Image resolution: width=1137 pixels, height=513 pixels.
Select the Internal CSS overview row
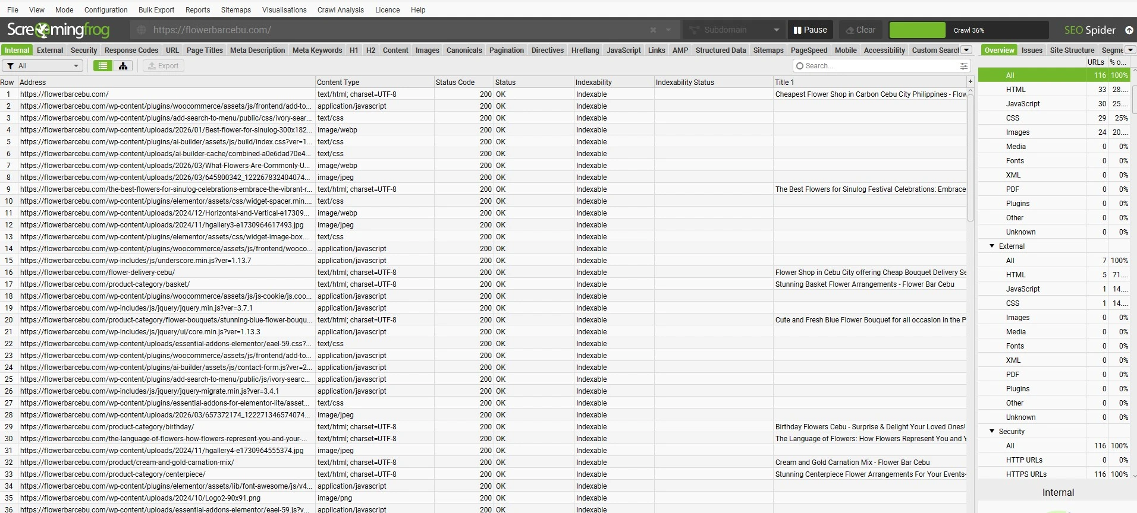1053,118
